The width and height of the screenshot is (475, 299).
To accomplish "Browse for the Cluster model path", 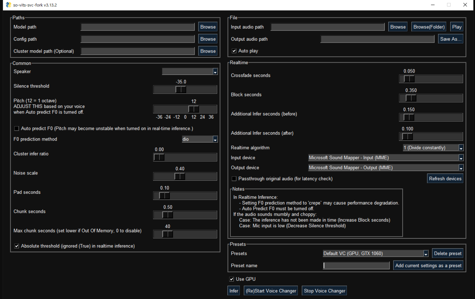I will (x=208, y=51).
